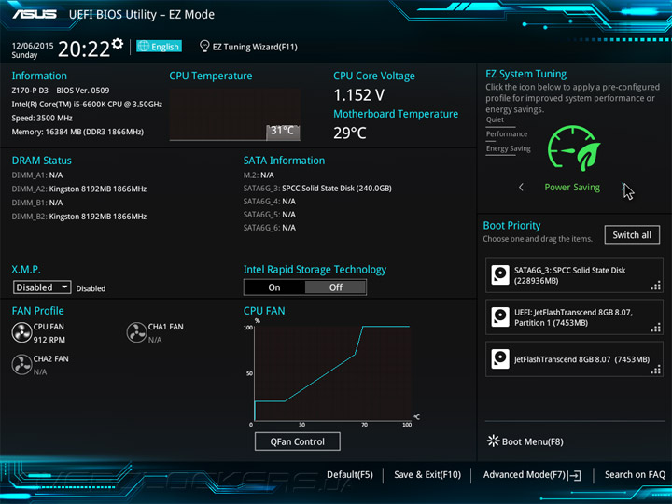Image resolution: width=672 pixels, height=504 pixels.
Task: Click M.2: N/A row
Action: [259, 175]
